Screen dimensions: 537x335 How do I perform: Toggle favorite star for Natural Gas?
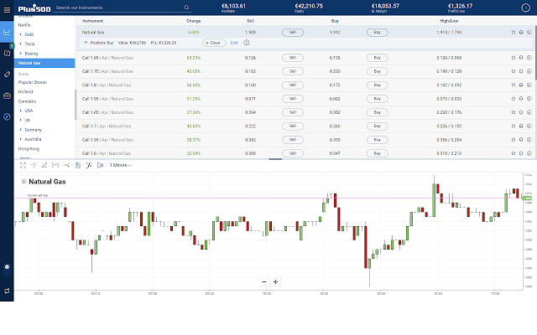tap(514, 32)
